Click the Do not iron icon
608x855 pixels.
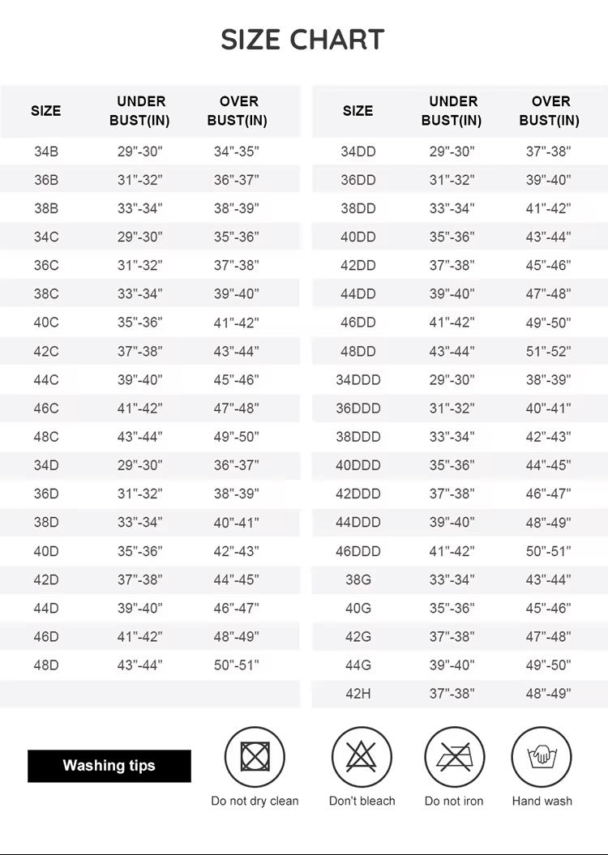tap(454, 757)
